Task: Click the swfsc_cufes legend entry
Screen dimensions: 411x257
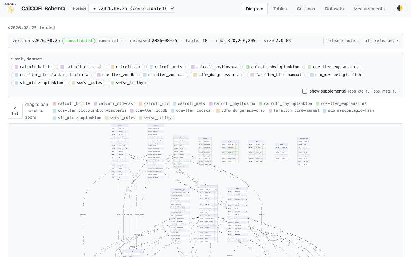Action: [x=120, y=118]
